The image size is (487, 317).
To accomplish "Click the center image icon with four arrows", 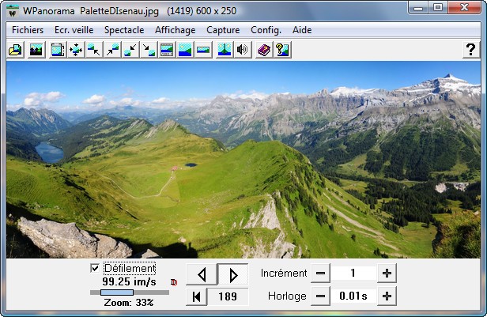I will [x=76, y=50].
